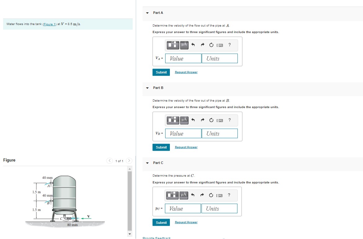Collapse Part A using its disclosure triangle

pyautogui.click(x=147, y=13)
